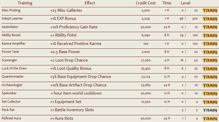Click the Level column header
Image resolution: width=219 pixels, height=122 pixels.
click(185, 3)
